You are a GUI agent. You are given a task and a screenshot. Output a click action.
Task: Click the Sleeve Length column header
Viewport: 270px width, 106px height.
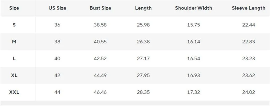pos(248,8)
